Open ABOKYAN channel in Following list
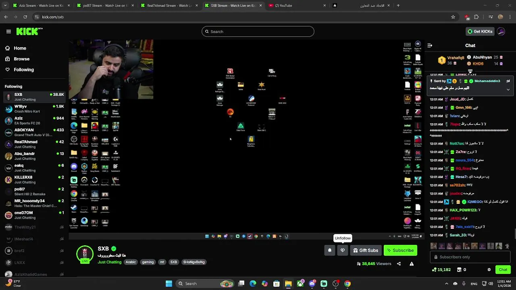 (34, 132)
